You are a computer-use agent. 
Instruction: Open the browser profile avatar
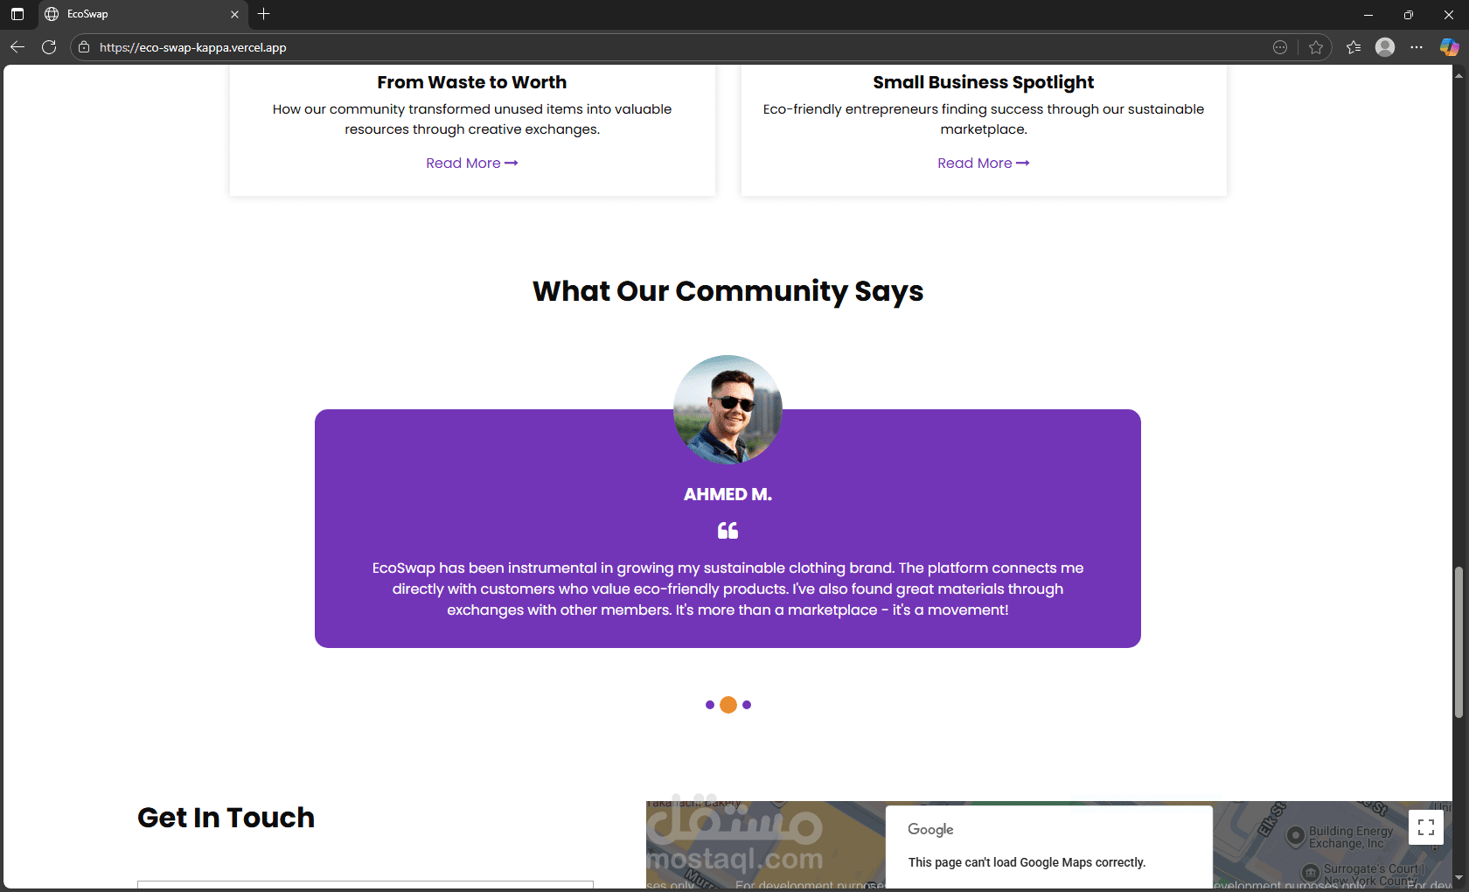[x=1385, y=47]
